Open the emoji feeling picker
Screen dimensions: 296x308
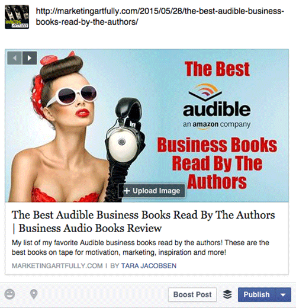tap(9, 294)
